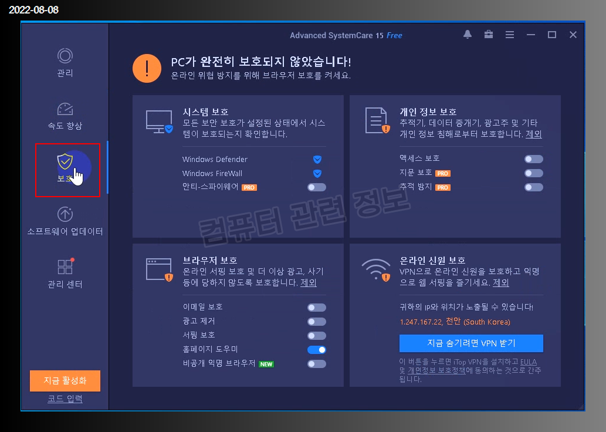This screenshot has height=432, width=606.
Task: Close the Advanced SystemCare window
Action: point(573,35)
